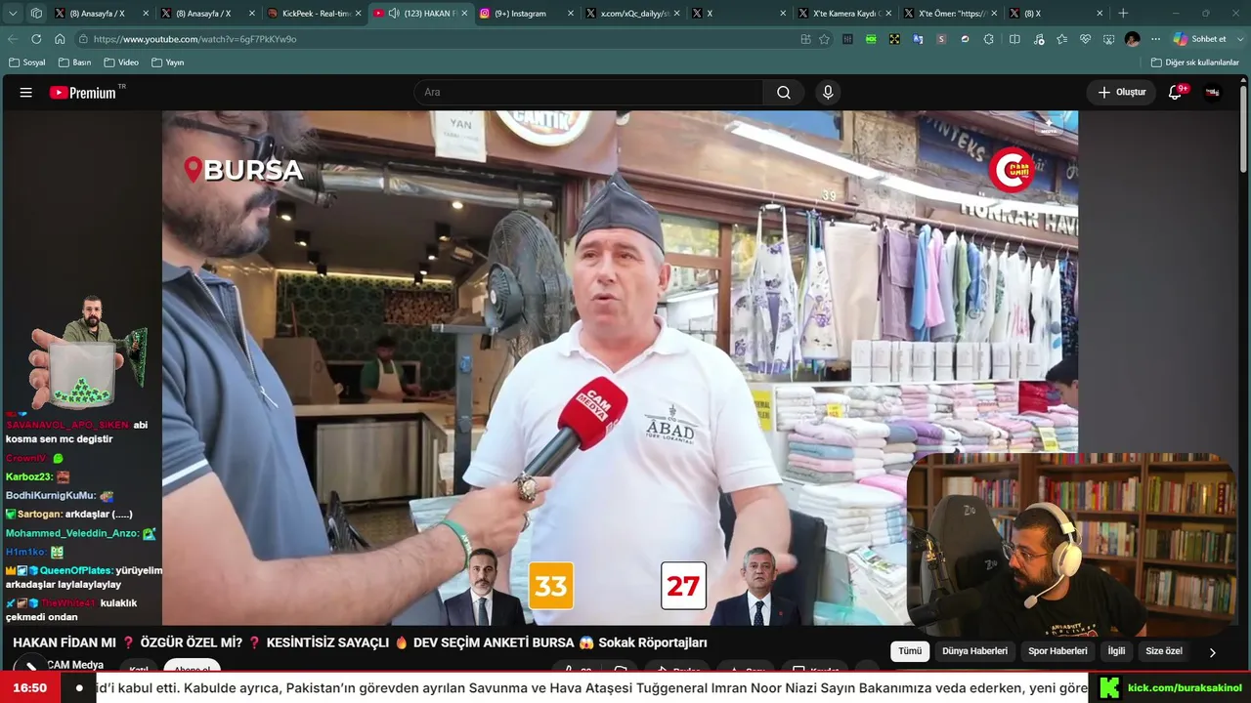Expand the tab actions dropdown arrow
1251x703 pixels.
tap(13, 14)
